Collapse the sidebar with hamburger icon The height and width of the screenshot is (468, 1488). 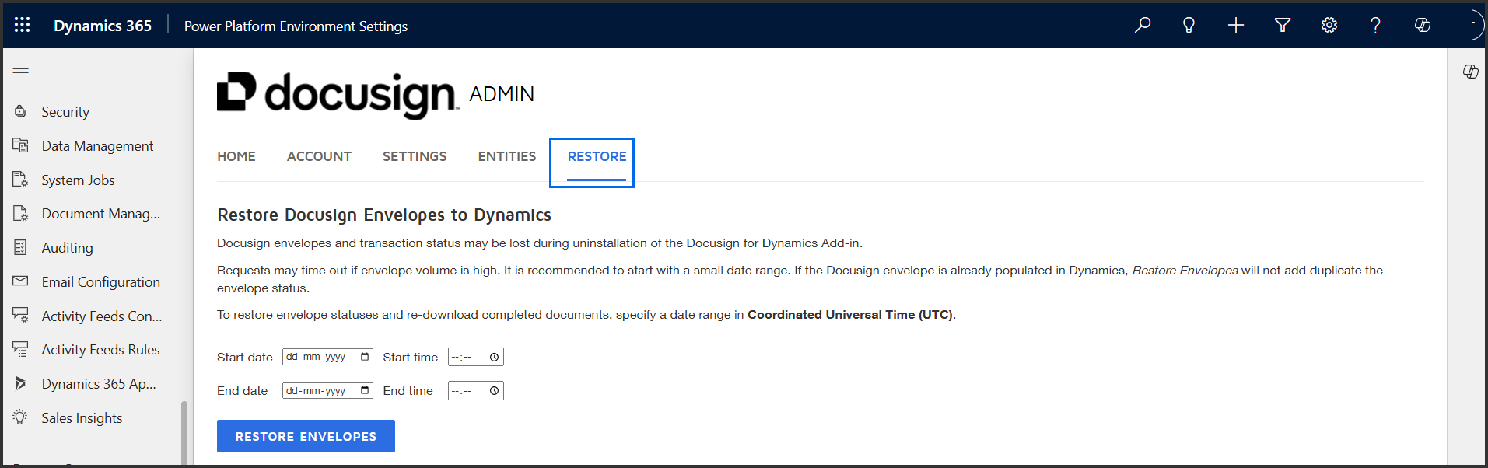pyautogui.click(x=21, y=69)
